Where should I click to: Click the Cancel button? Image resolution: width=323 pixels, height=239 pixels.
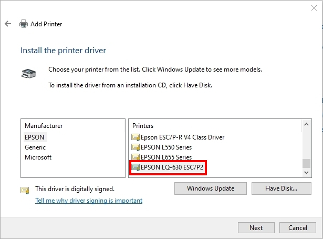pos(298,227)
